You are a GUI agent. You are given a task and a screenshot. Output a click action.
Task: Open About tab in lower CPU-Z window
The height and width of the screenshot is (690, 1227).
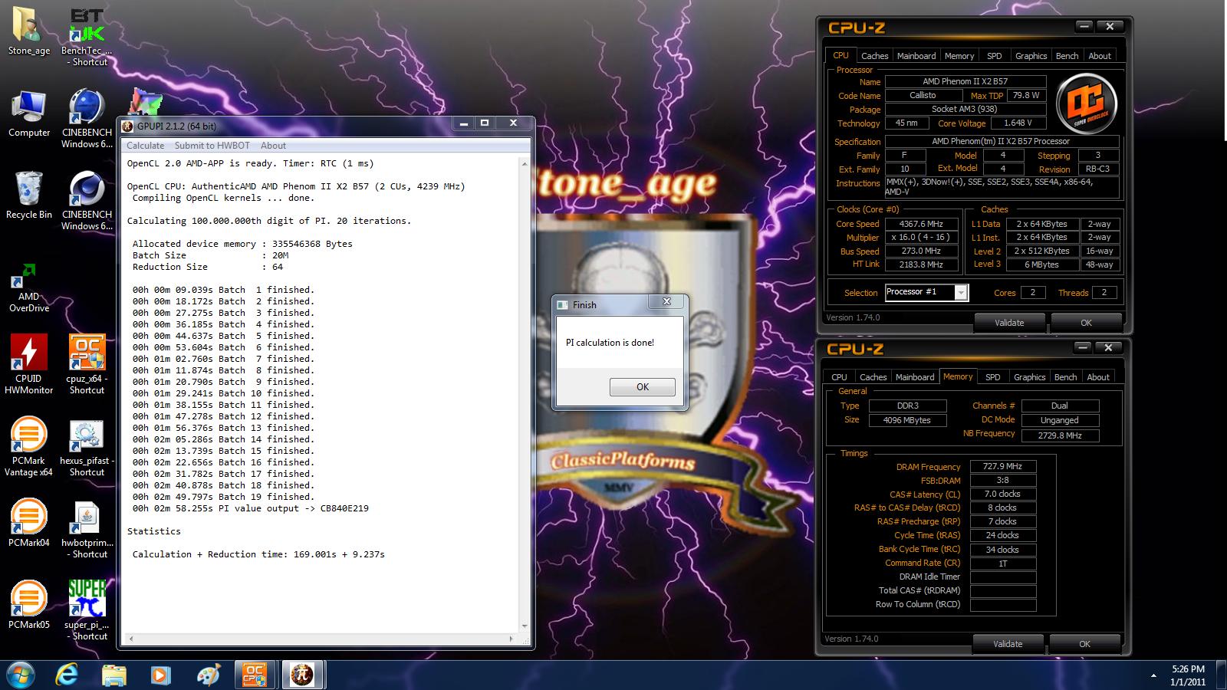1098,377
